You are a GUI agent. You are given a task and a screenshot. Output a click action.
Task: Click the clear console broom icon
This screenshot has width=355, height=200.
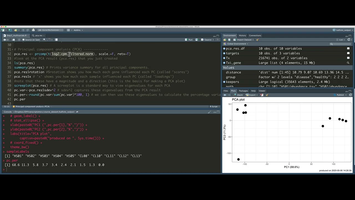[209, 112]
